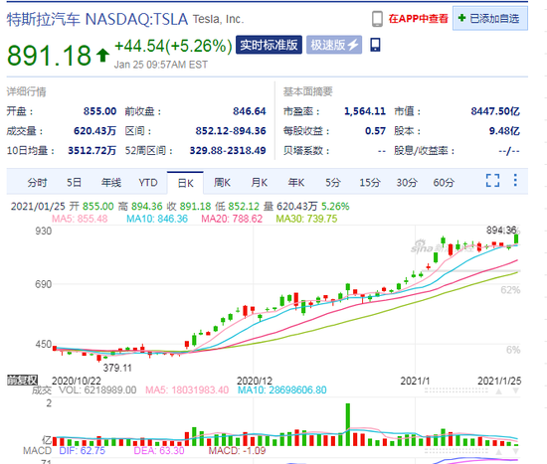Switch to the 月K monthly tab
This screenshot has height=464, width=547.
260,183
